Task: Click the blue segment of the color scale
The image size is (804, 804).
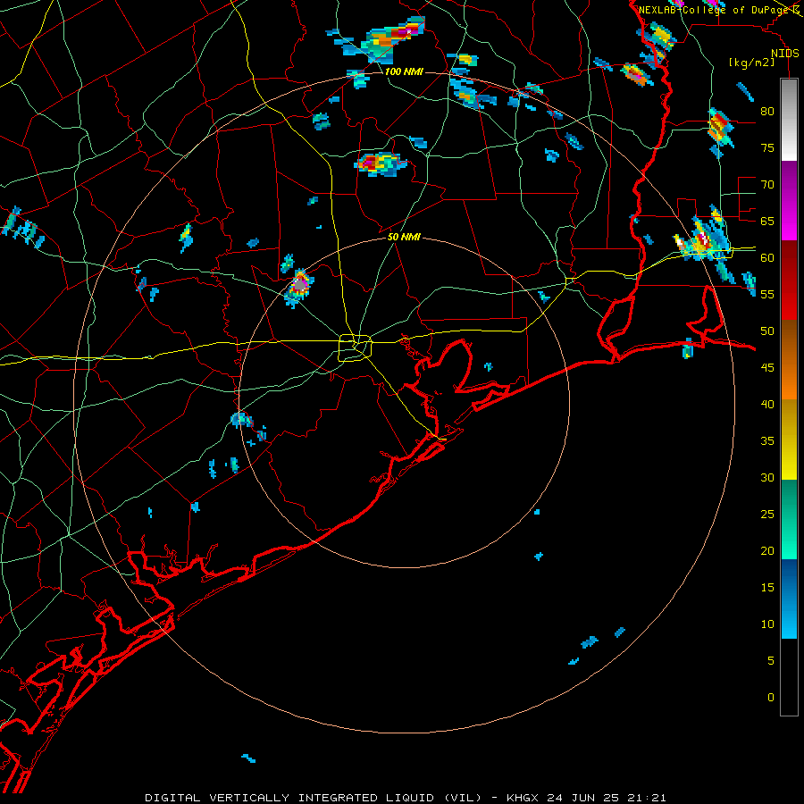Action: point(789,599)
